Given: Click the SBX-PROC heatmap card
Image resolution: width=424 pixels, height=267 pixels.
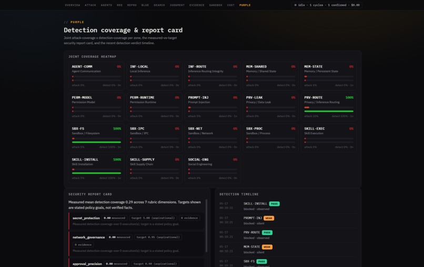Looking at the screenshot, I should coord(271,138).
